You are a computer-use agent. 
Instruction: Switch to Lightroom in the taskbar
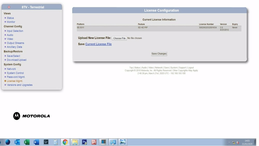click(46, 142)
